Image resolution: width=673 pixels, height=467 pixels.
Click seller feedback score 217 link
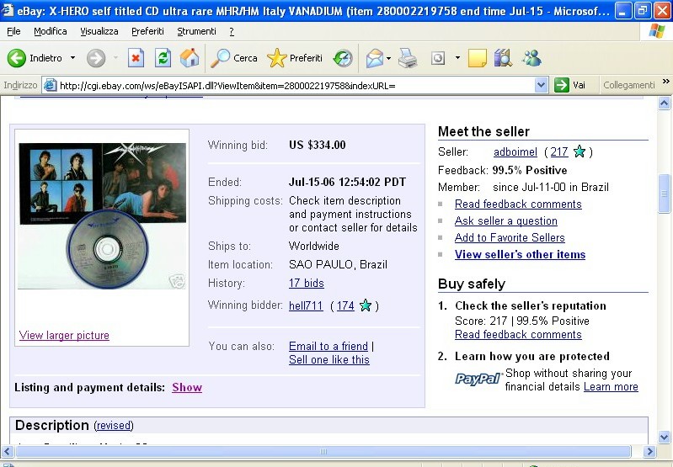558,151
